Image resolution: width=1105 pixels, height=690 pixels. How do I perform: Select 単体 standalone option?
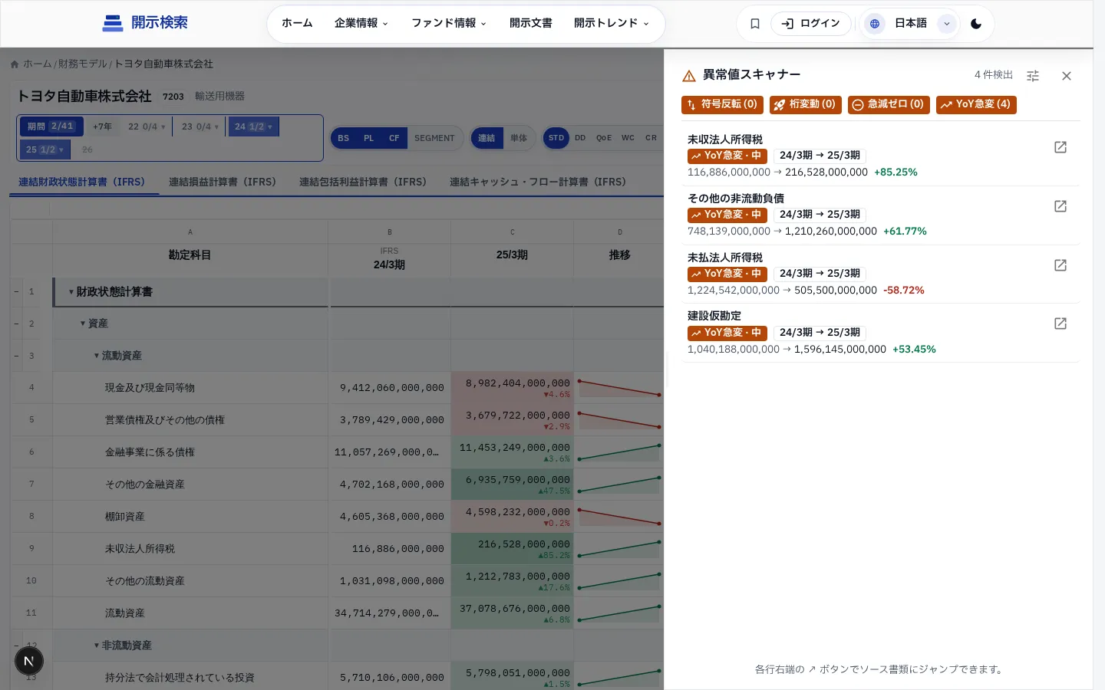pos(519,138)
